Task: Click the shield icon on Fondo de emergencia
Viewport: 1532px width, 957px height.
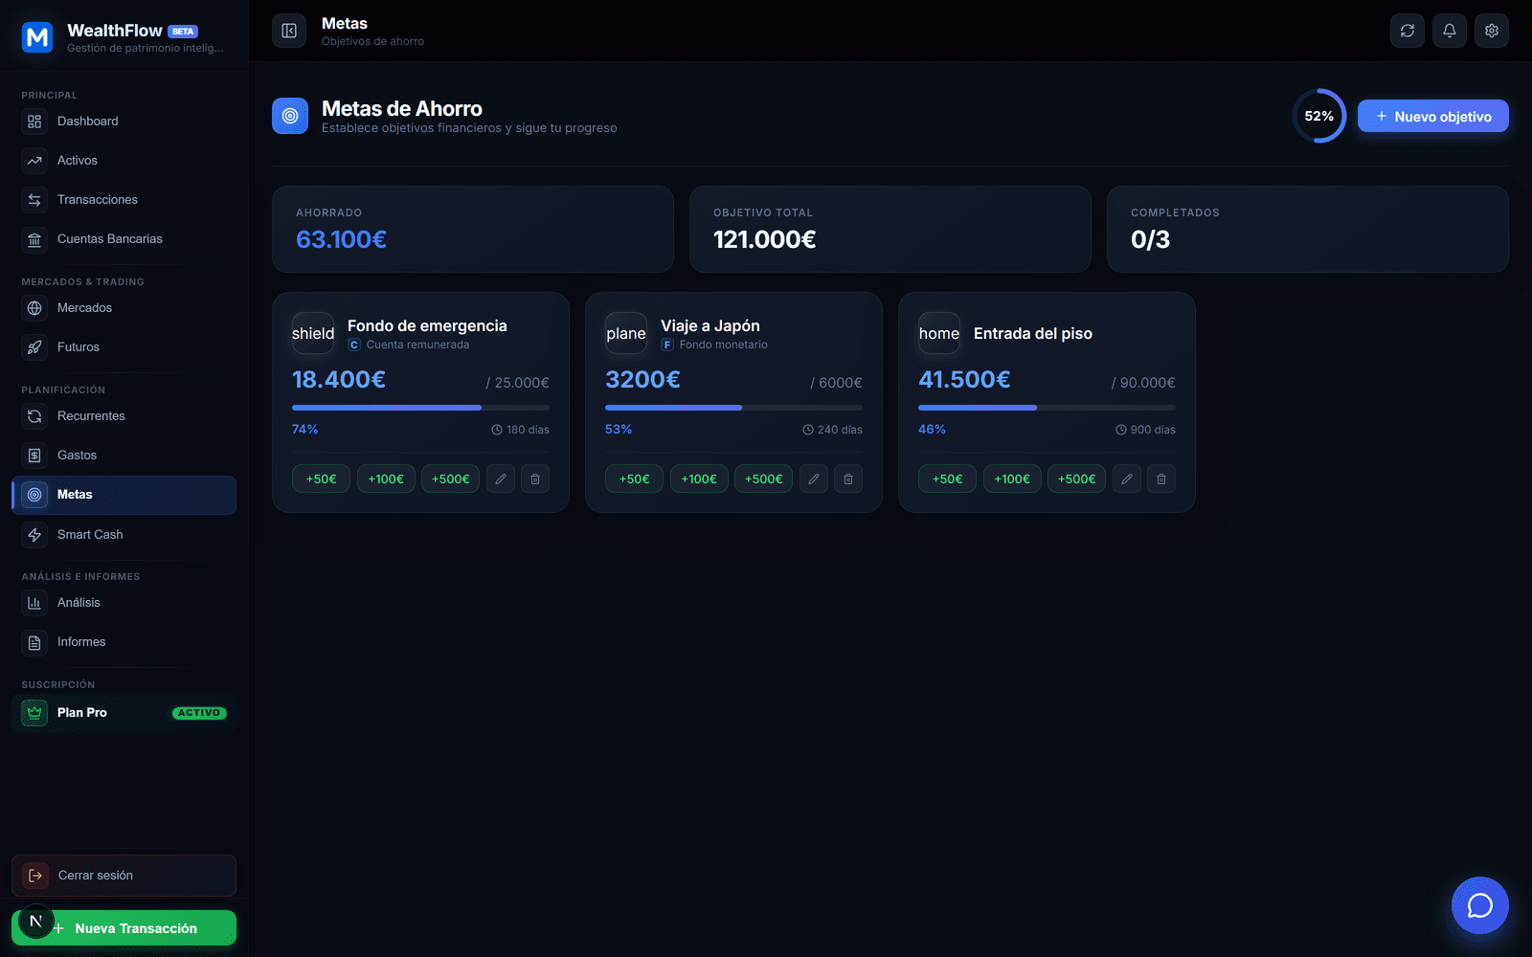Action: click(313, 333)
